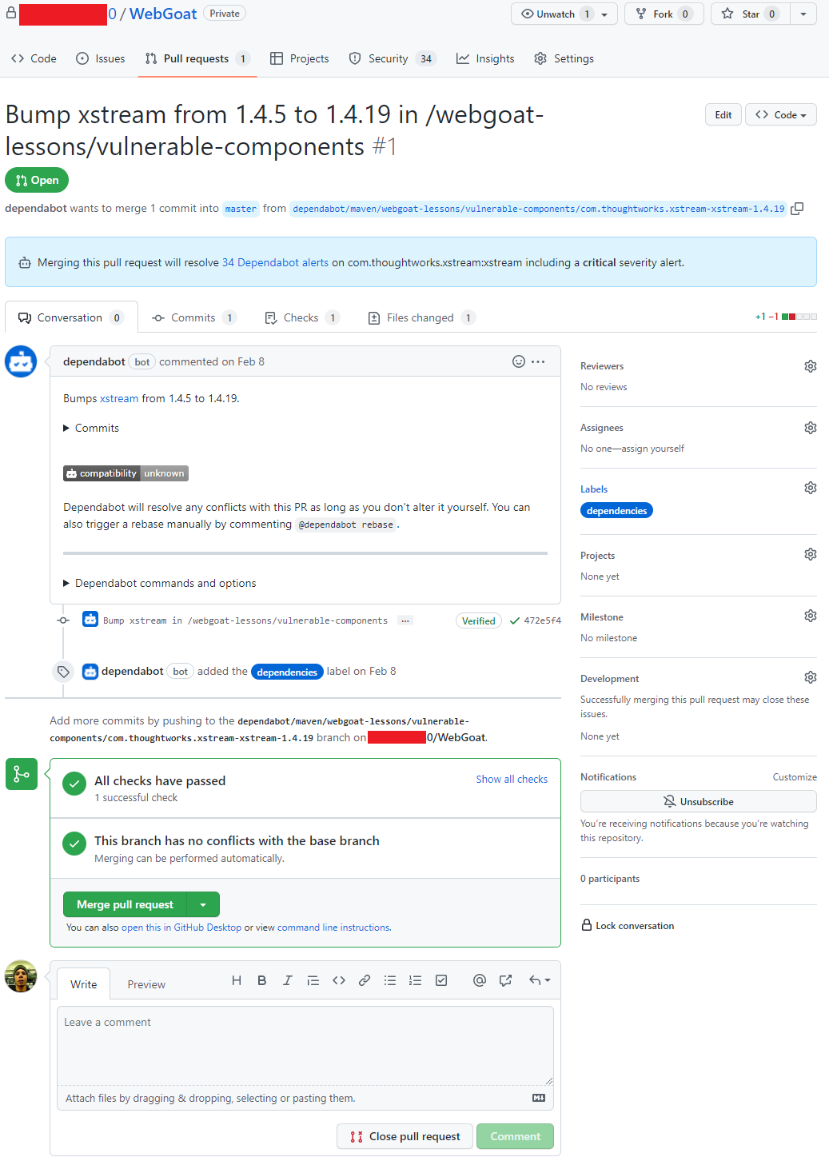Image resolution: width=829 pixels, height=1161 pixels.
Task: Open the xstream link in comment
Action: coord(119,398)
